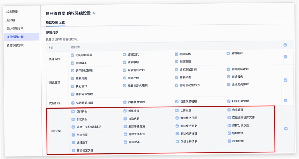This screenshot has height=159, width=299.
Task: Click the 功能权限 column header
Action: [75, 47]
